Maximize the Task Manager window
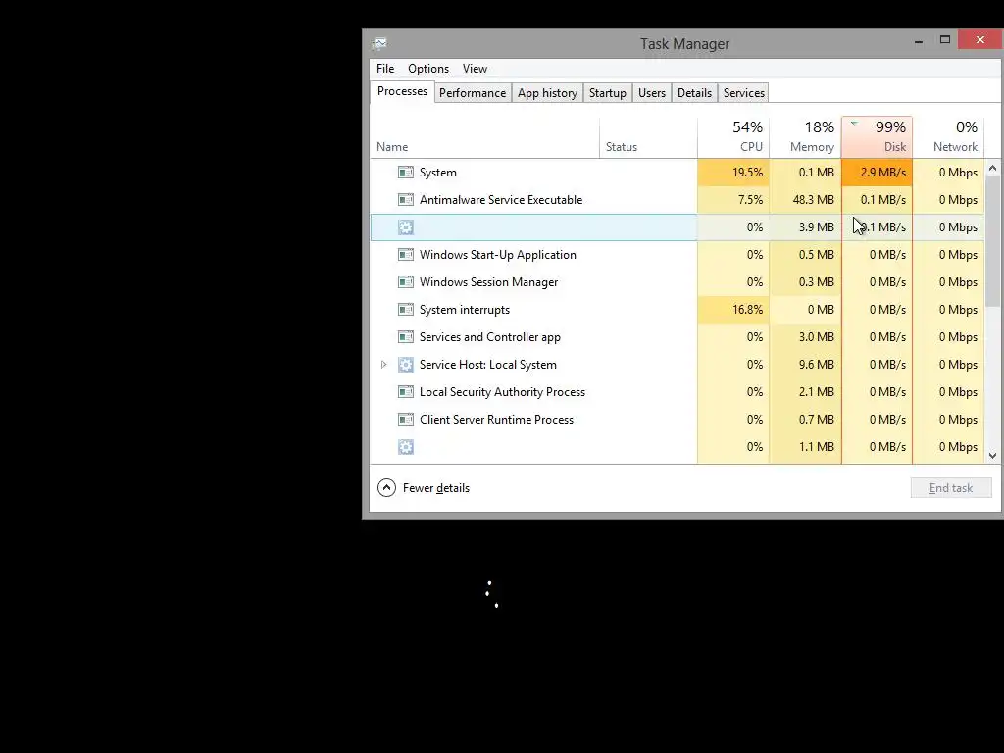Viewport: 1004px width, 753px height. 945,40
